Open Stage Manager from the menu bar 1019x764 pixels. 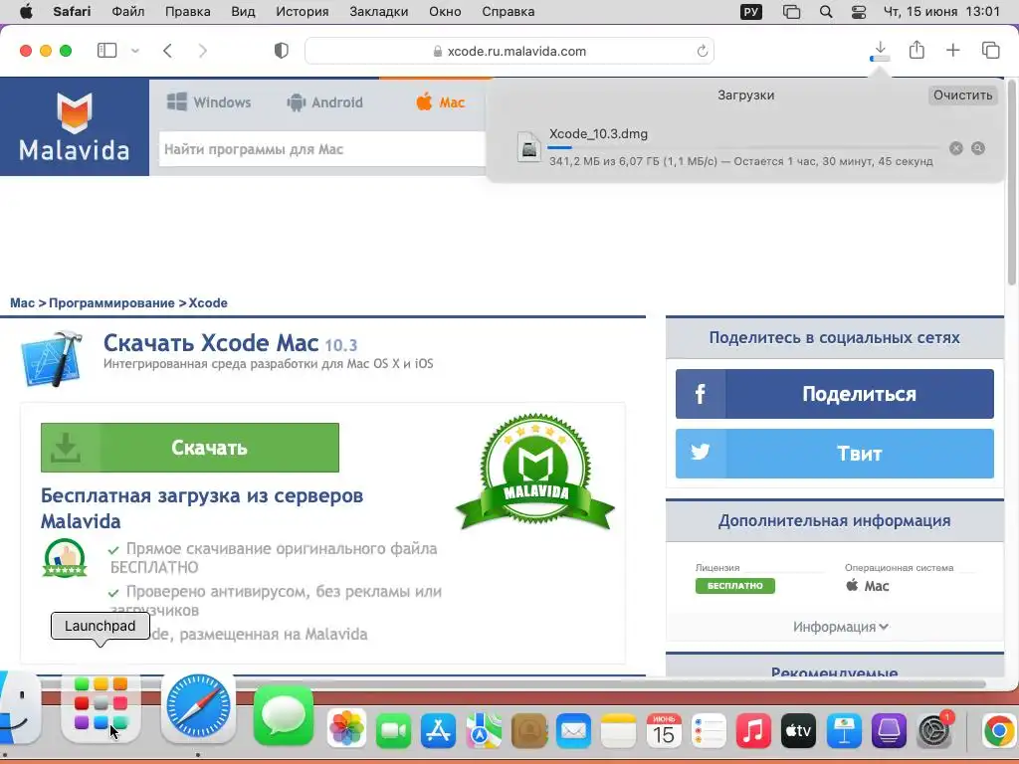(x=791, y=12)
